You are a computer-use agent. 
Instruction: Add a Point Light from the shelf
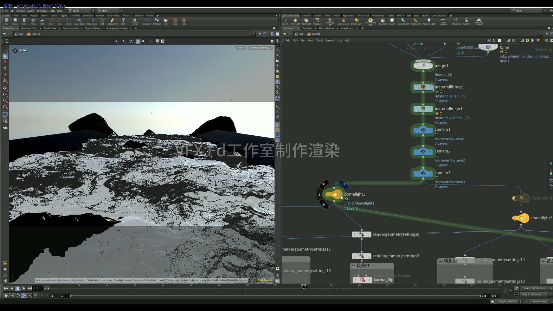tap(295, 21)
